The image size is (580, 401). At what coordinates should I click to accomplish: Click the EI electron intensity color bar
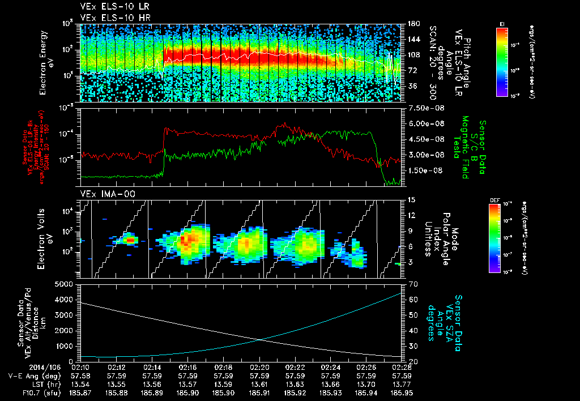(502, 62)
